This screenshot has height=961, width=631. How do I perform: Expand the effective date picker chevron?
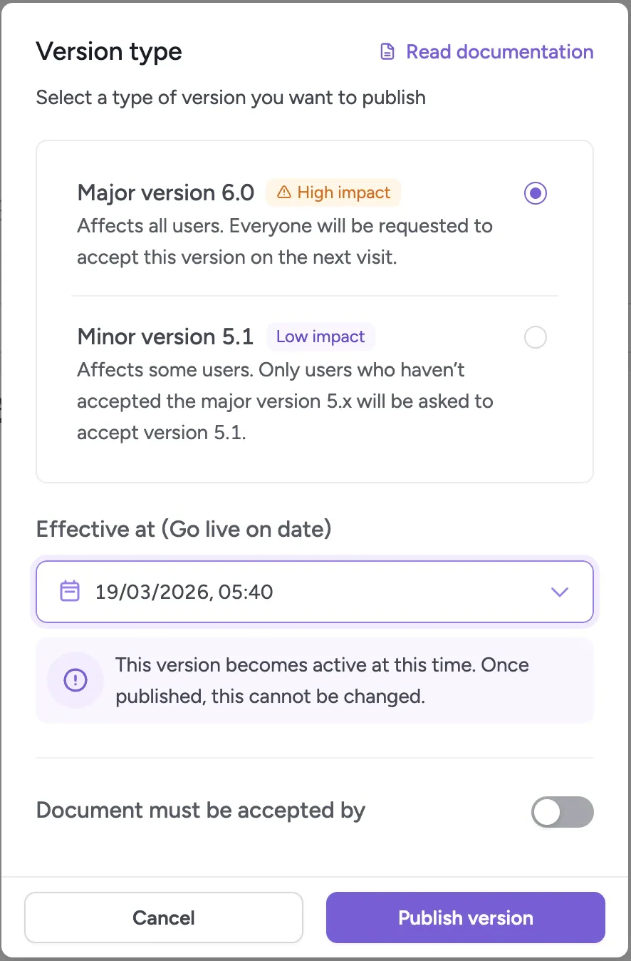pyautogui.click(x=560, y=592)
